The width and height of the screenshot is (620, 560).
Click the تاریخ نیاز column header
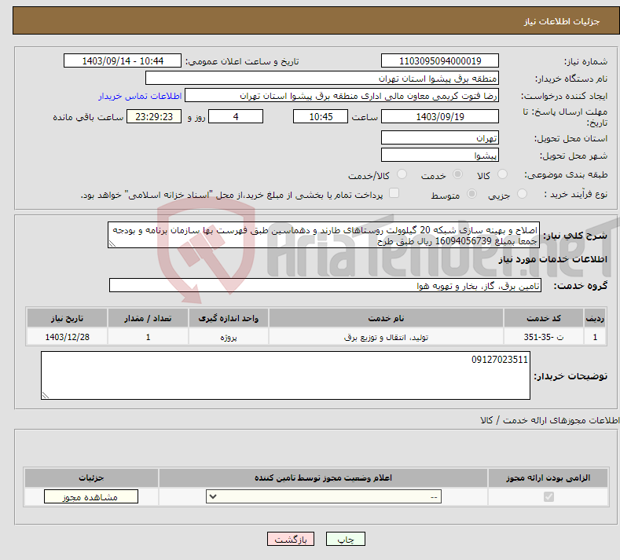pyautogui.click(x=68, y=318)
